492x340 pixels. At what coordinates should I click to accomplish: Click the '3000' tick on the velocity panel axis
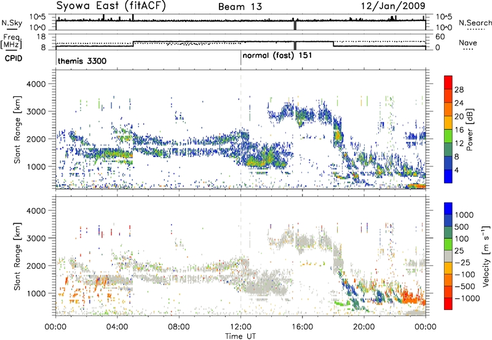[x=36, y=238]
